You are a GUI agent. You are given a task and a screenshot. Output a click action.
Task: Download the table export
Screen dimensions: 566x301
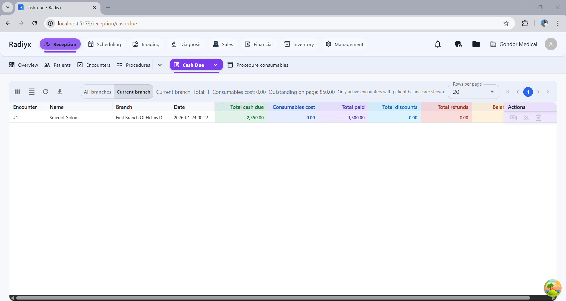[60, 92]
